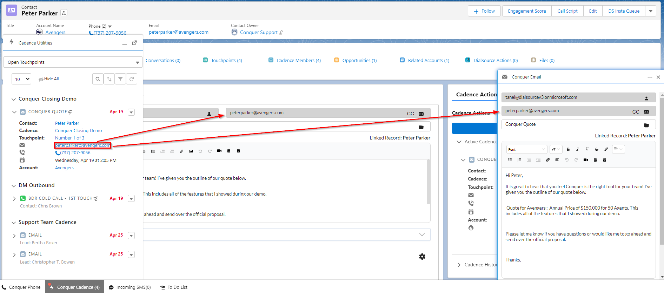Screen dimensions: 664x293
Task: Pop out the Cadence Utilities panel
Action: pos(134,43)
